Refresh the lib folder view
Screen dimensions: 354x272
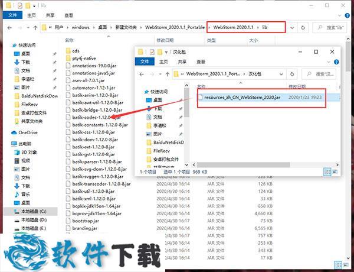point(303,28)
